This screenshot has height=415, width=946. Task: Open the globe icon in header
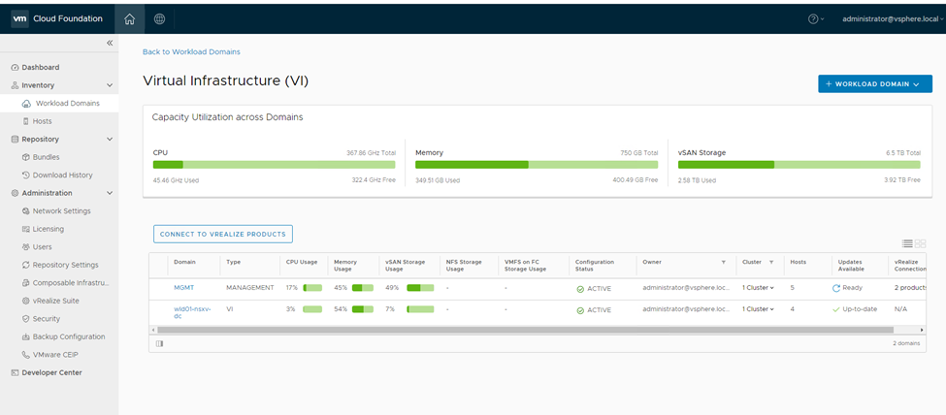(x=159, y=18)
